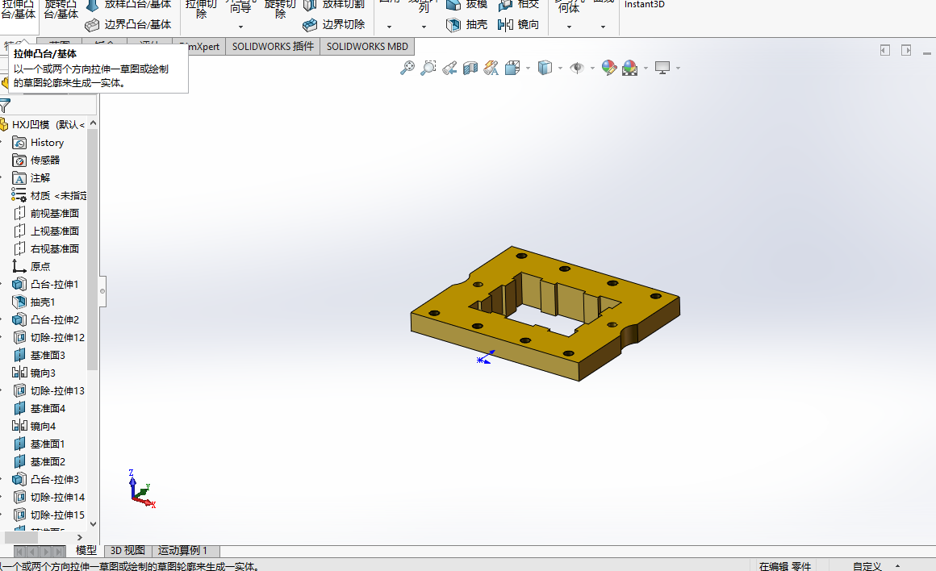The image size is (936, 571).
Task: Select 传感器 sensors folder in the tree
Action: tap(36, 160)
